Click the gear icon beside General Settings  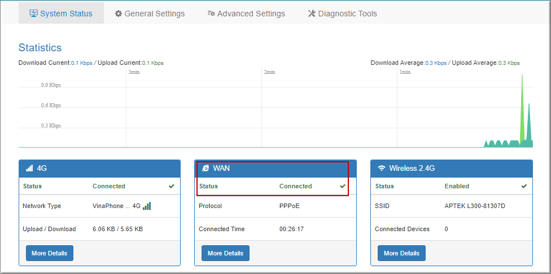tap(119, 14)
